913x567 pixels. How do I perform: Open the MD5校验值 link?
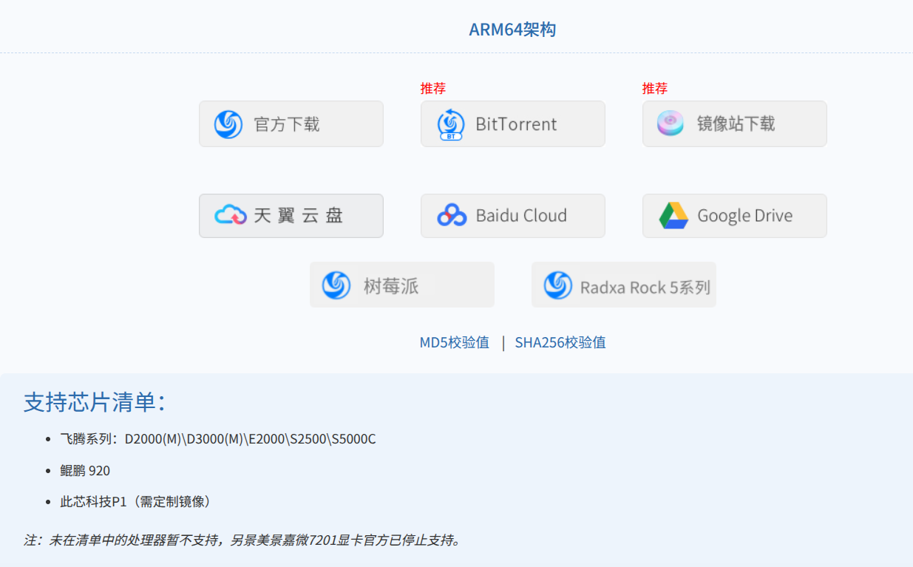click(455, 342)
